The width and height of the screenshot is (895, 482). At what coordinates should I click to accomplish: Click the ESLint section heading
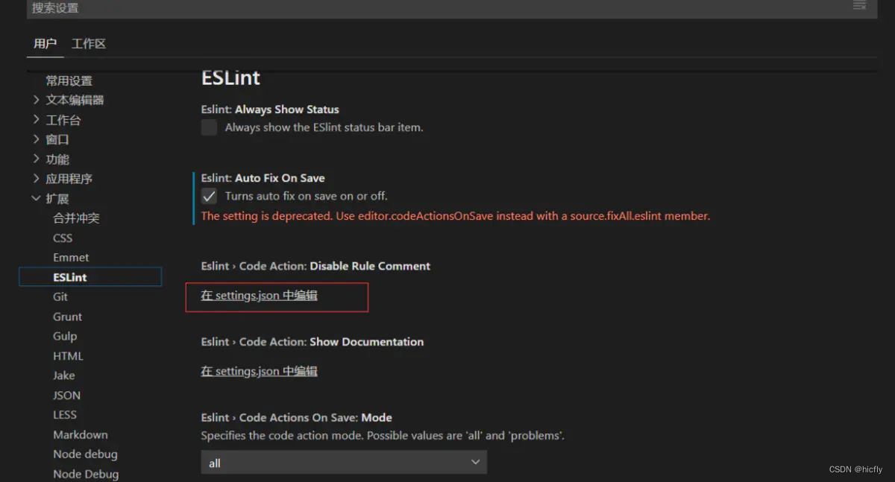point(230,77)
